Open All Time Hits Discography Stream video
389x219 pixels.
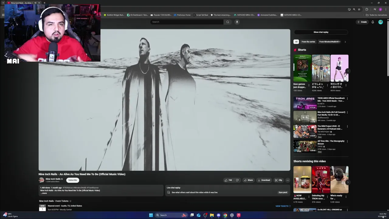tap(305, 146)
